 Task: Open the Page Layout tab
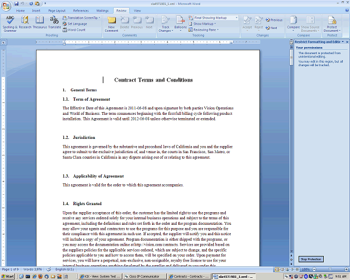pos(57,10)
